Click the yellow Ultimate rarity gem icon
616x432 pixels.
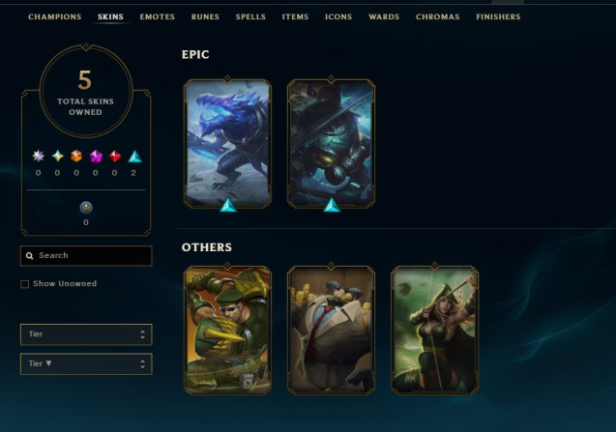coord(58,156)
